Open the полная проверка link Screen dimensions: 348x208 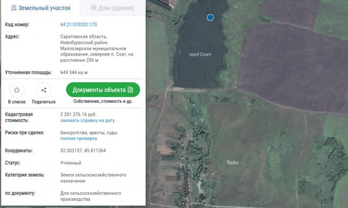point(78,138)
